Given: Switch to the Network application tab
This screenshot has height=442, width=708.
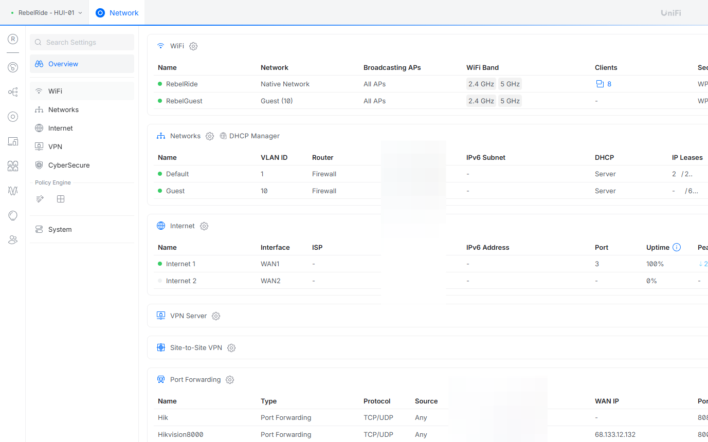Looking at the screenshot, I should [117, 13].
